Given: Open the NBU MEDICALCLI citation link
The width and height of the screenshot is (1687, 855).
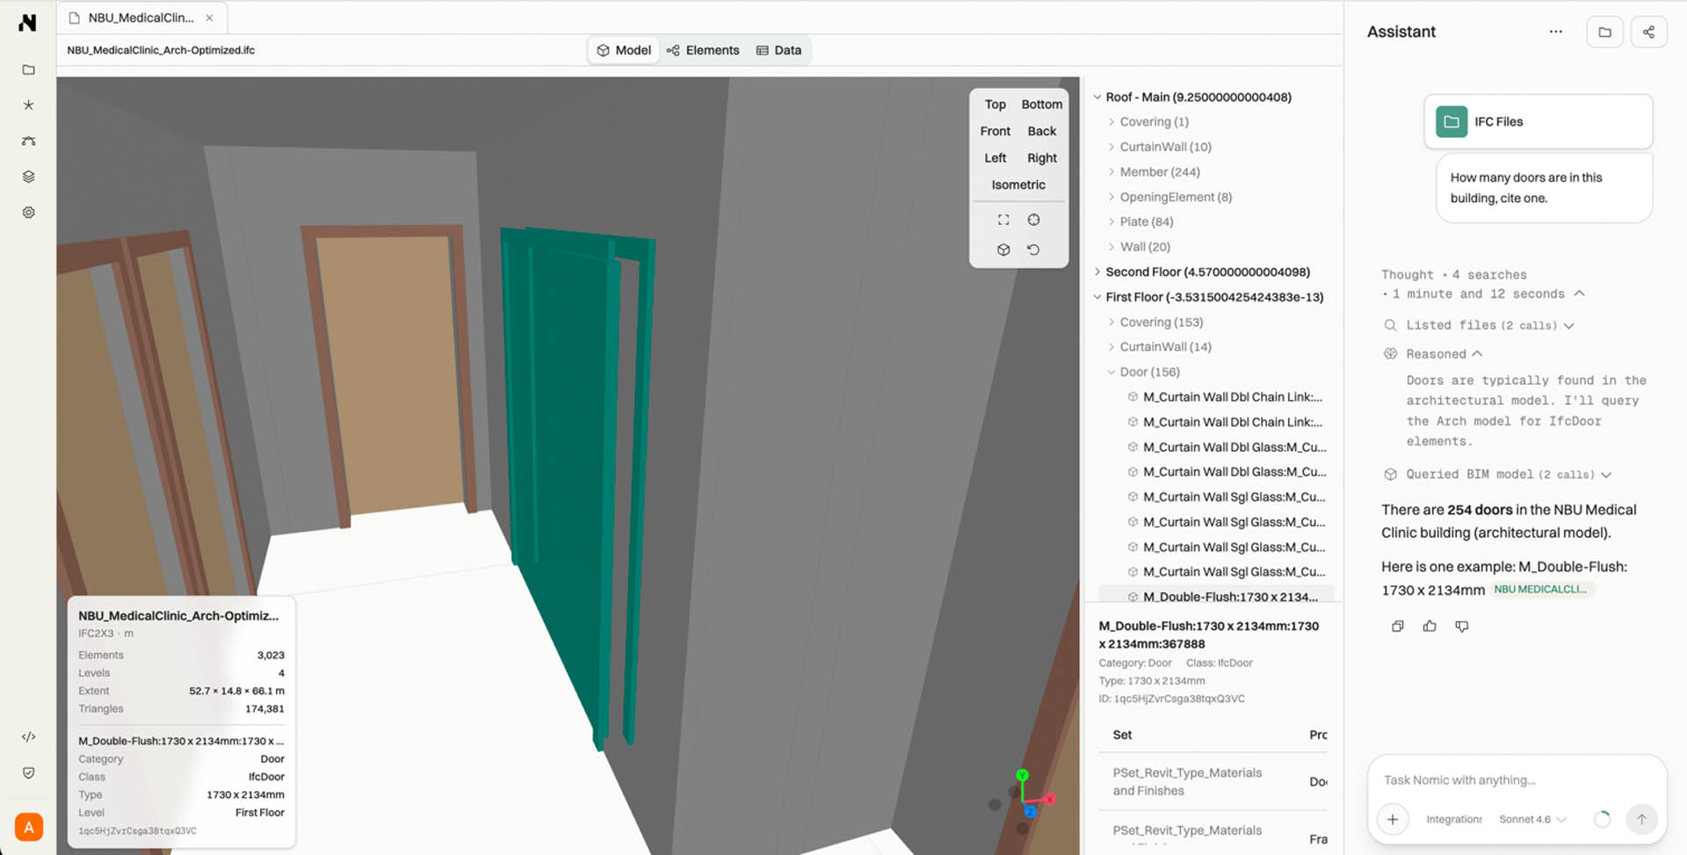Looking at the screenshot, I should 1541,590.
